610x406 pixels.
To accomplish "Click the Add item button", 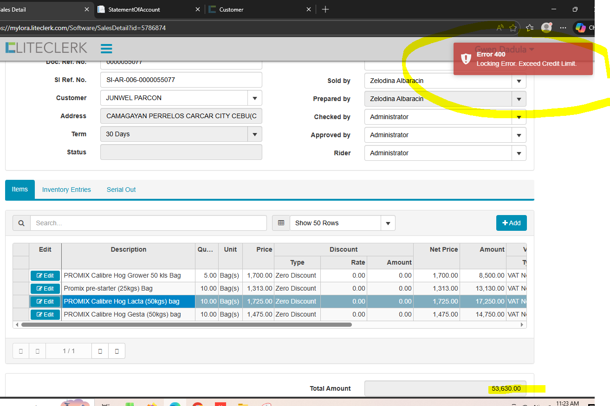I will (511, 223).
